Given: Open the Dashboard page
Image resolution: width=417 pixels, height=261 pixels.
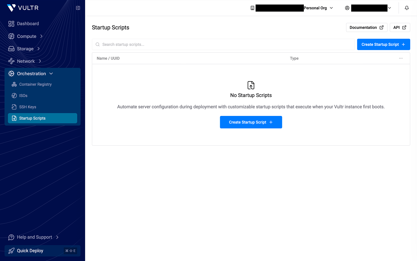Looking at the screenshot, I should (28, 24).
